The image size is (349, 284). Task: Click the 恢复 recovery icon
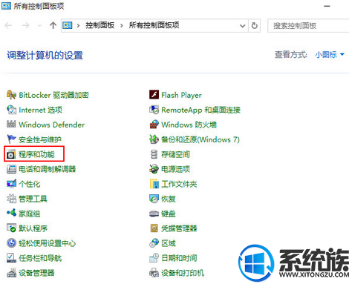pos(154,199)
